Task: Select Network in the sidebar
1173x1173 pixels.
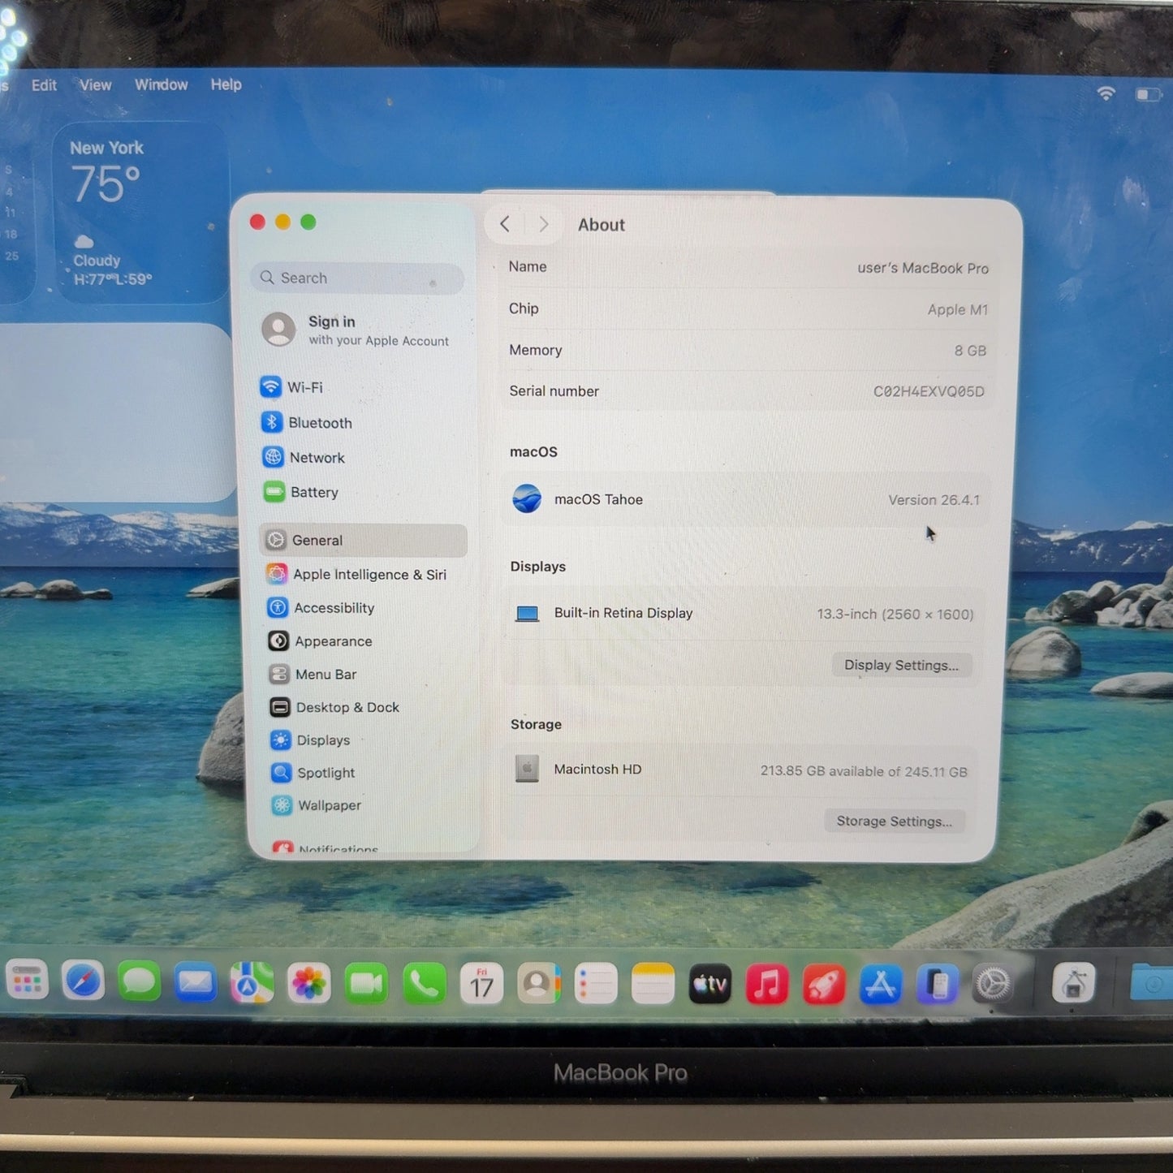Action: [x=363, y=458]
